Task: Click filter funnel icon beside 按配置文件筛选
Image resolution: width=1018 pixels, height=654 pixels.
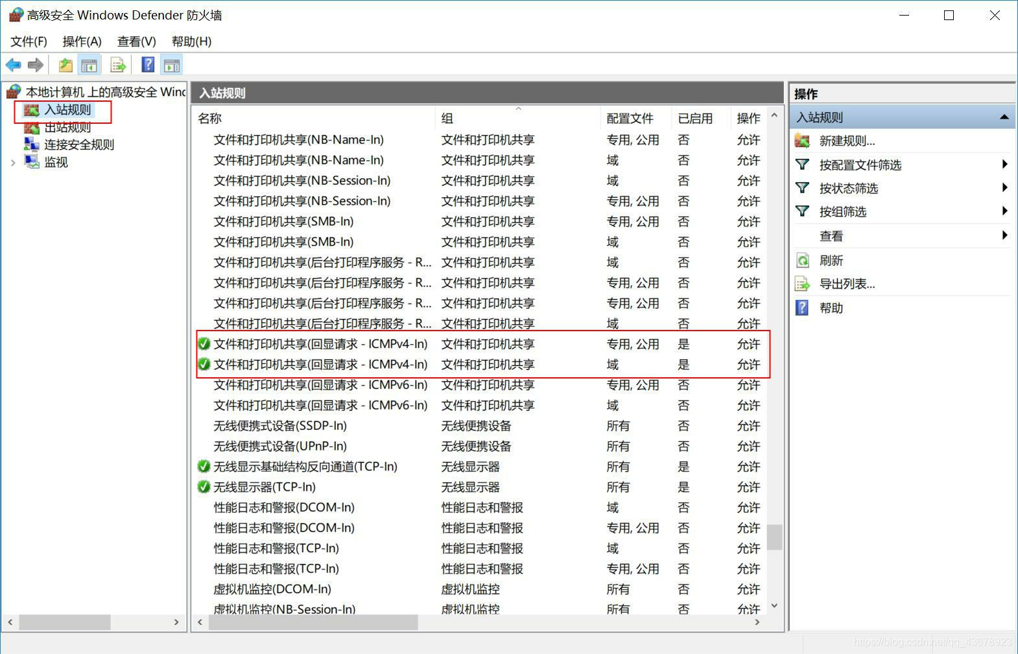Action: pyautogui.click(x=803, y=165)
